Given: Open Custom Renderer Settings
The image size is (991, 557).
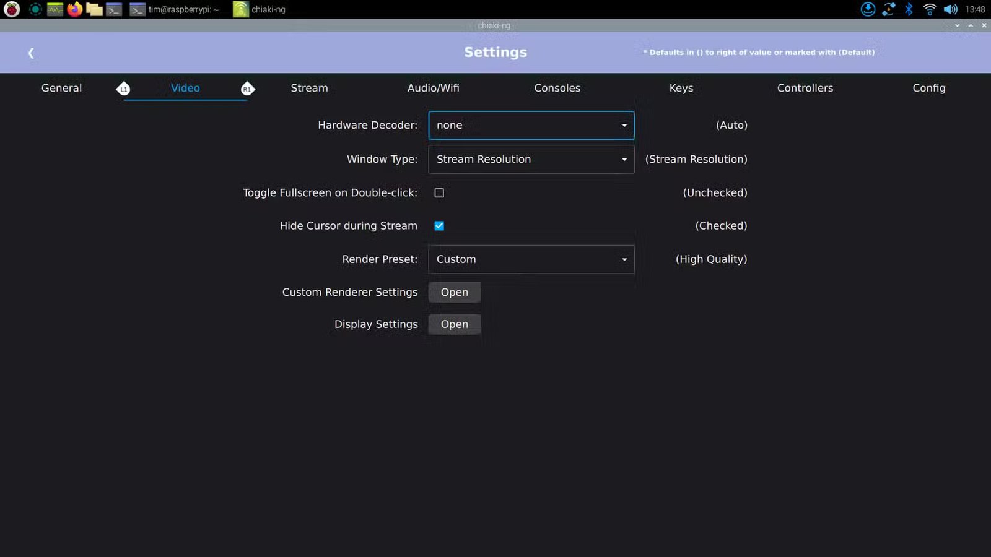Looking at the screenshot, I should pos(454,292).
